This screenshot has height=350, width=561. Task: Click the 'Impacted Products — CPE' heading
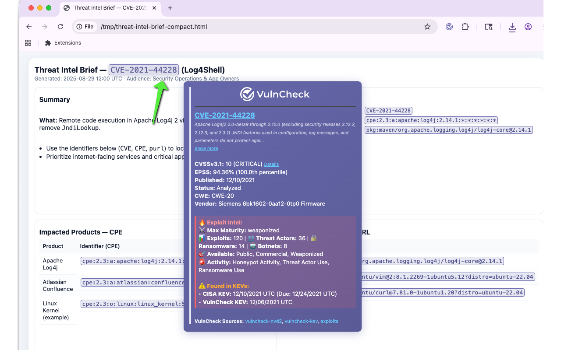[81, 232]
